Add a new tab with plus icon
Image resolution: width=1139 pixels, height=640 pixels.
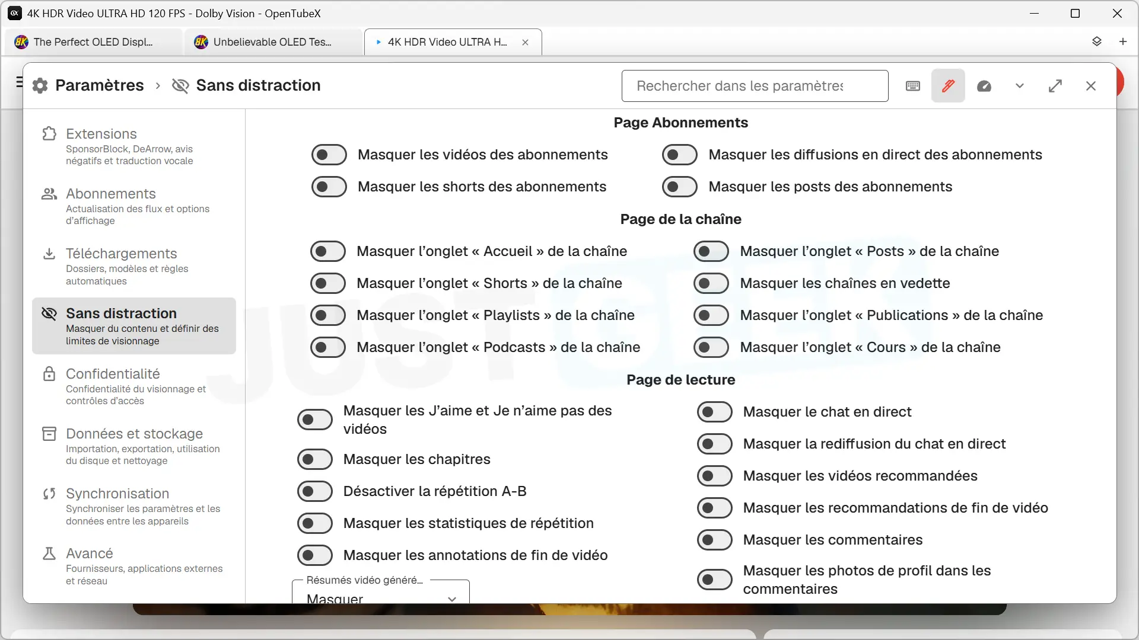pos(1123,41)
